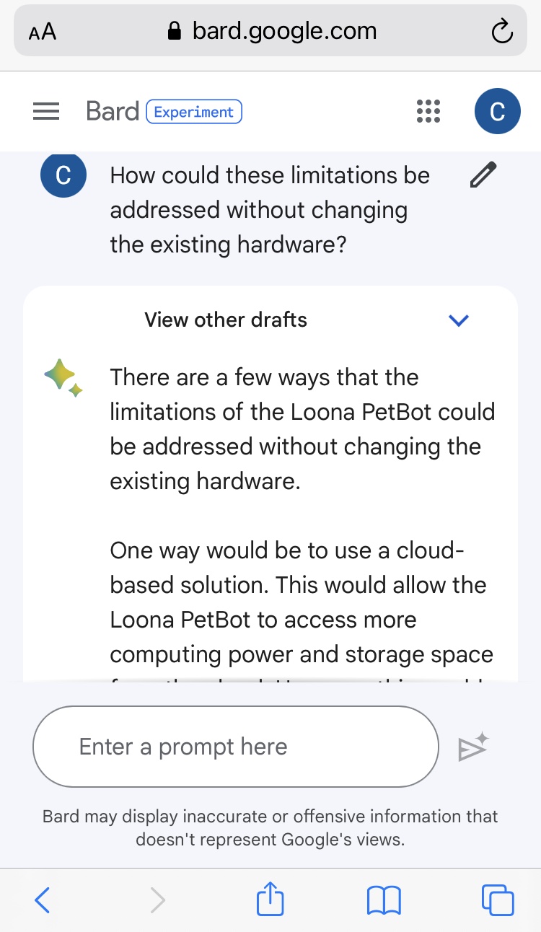Open the hamburger navigation menu
The width and height of the screenshot is (541, 932).
tap(46, 112)
